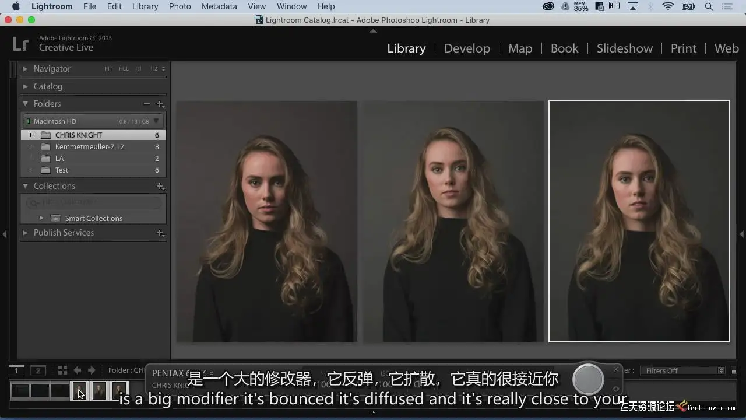
Task: Open the Photo menu
Action: [180, 6]
